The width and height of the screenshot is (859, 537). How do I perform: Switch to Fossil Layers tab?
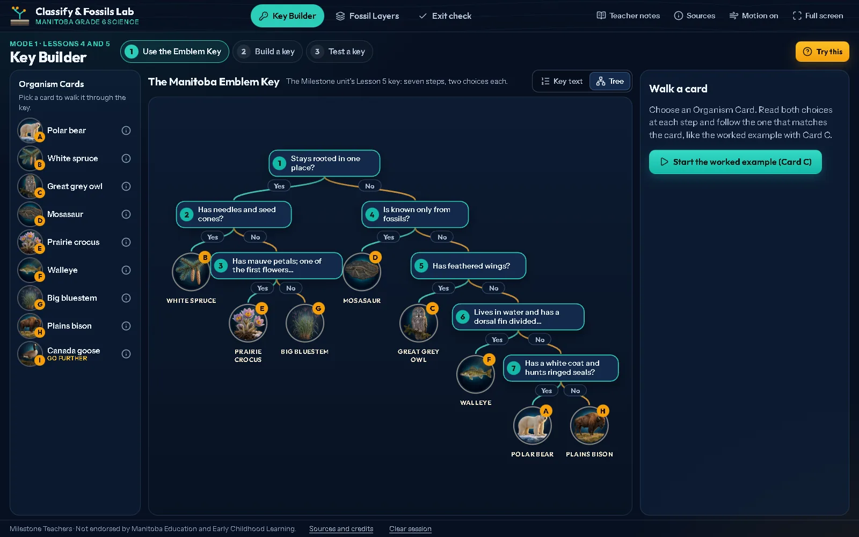point(368,16)
